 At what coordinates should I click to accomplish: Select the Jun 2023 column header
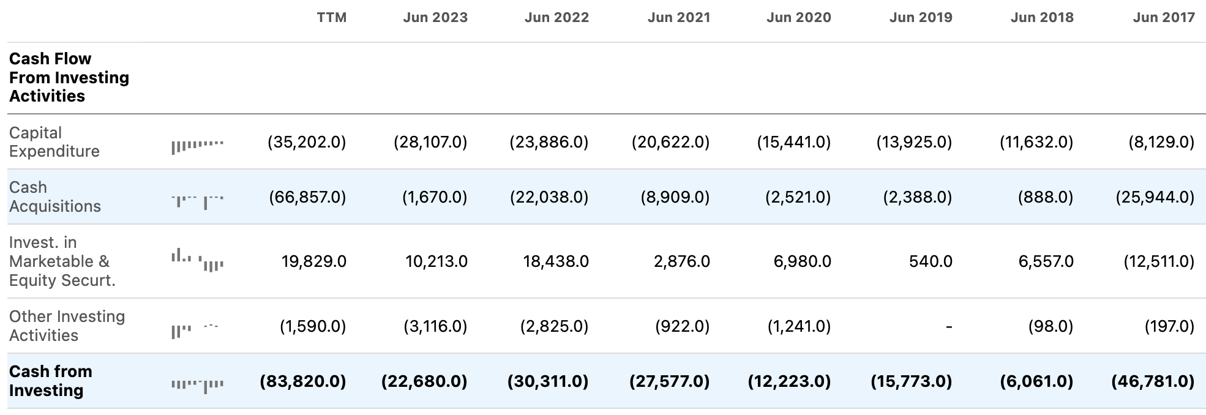(x=435, y=17)
